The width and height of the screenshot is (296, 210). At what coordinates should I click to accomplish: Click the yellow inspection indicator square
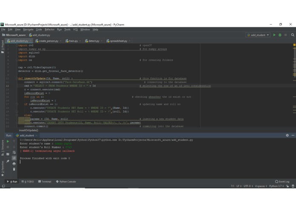(x=294, y=45)
